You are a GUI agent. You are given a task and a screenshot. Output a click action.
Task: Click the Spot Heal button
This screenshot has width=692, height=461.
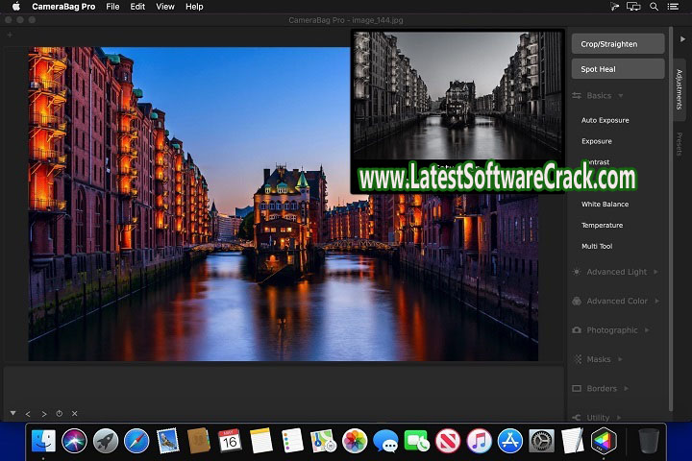pos(618,69)
